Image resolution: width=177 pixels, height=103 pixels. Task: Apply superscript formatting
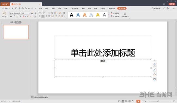coord(28,17)
